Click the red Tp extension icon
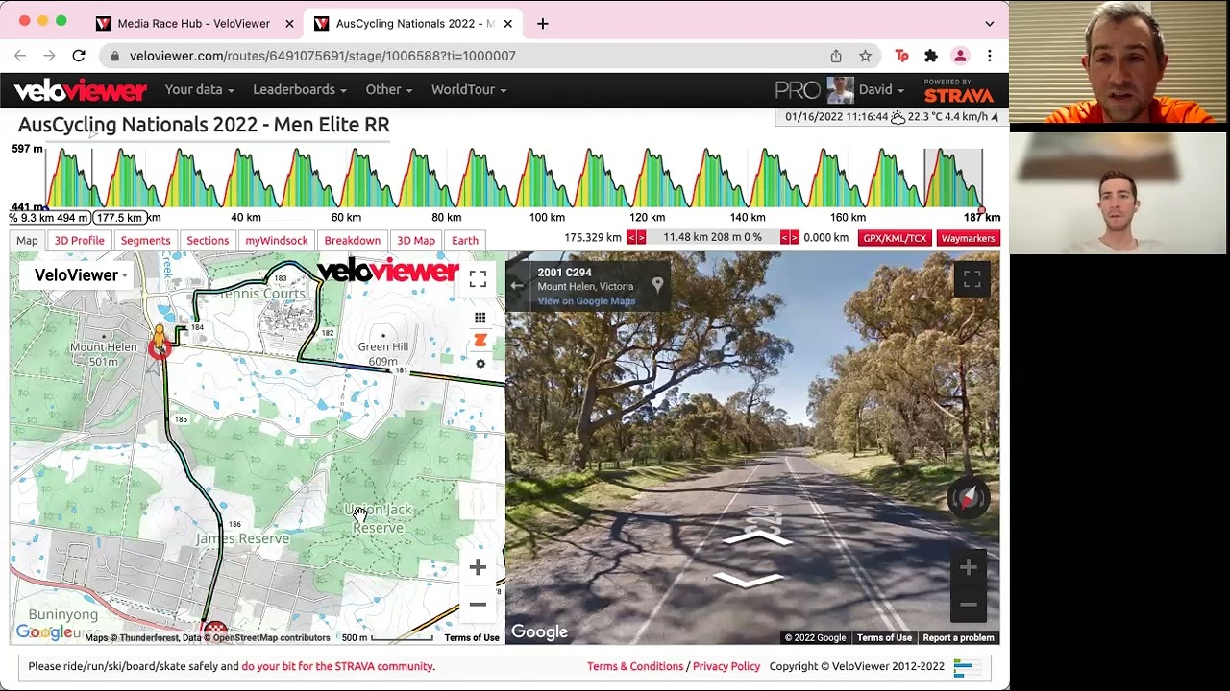This screenshot has height=691, width=1230. point(901,56)
